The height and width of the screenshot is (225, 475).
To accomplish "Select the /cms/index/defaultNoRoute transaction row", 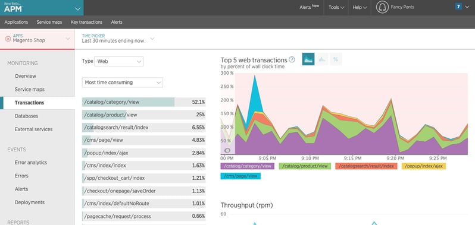I will click(x=143, y=204).
